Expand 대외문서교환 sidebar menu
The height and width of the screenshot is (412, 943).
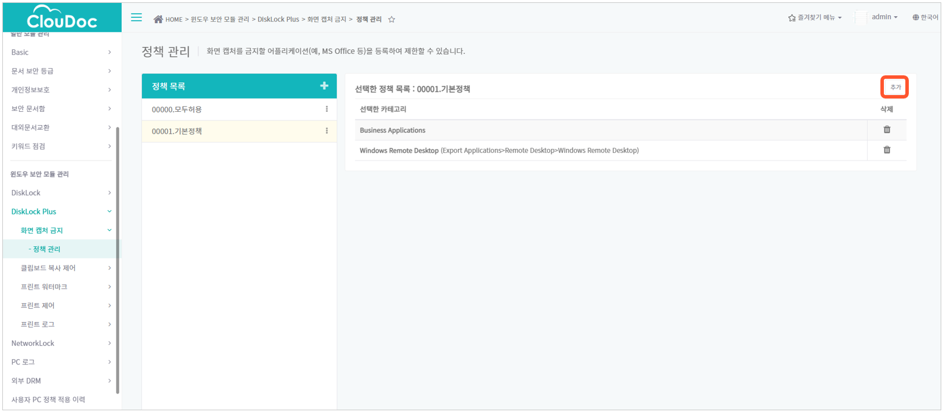(61, 127)
